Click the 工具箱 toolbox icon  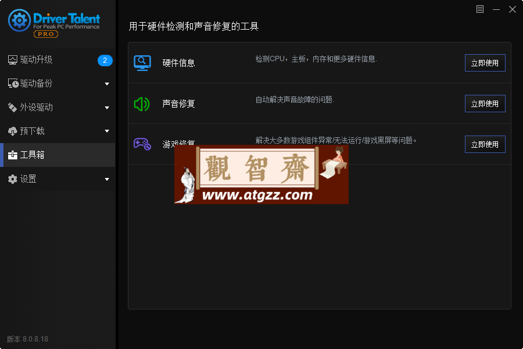tap(13, 155)
